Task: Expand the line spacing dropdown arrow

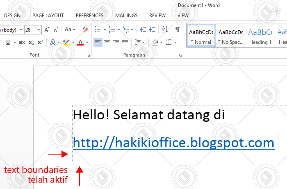Action: point(143,43)
